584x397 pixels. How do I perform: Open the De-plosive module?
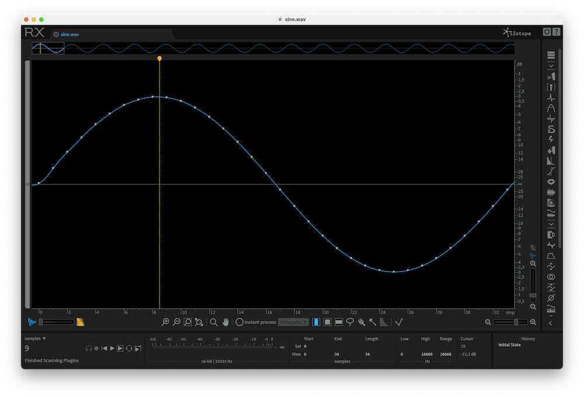pos(551,151)
